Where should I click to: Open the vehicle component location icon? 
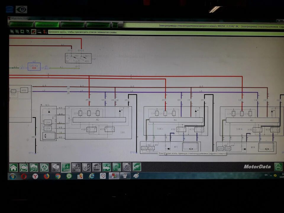(x=107, y=167)
